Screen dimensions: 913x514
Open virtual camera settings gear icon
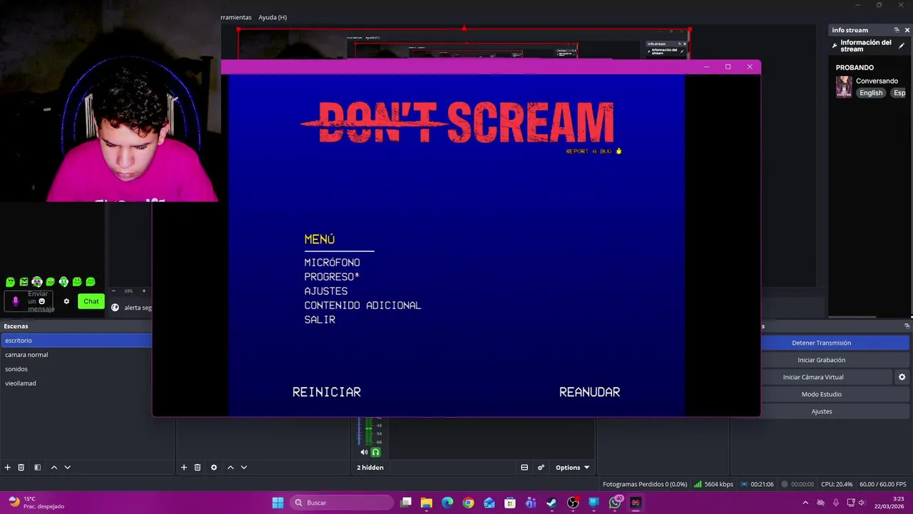(902, 377)
